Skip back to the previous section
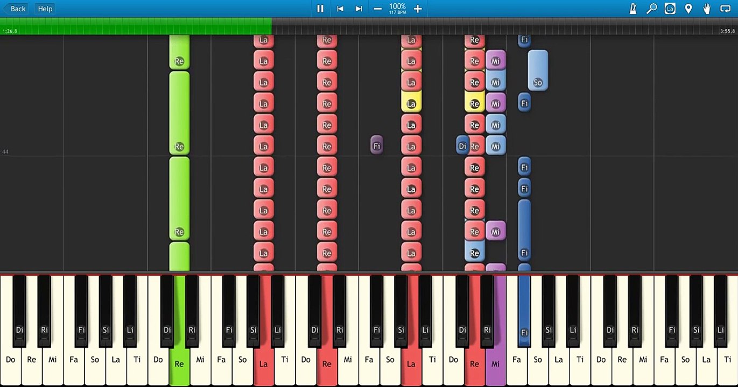The image size is (738, 387). [x=340, y=9]
